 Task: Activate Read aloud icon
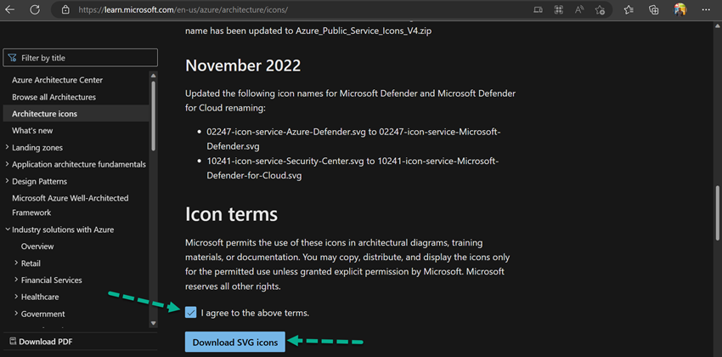579,9
